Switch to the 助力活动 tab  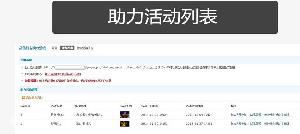click(67, 48)
